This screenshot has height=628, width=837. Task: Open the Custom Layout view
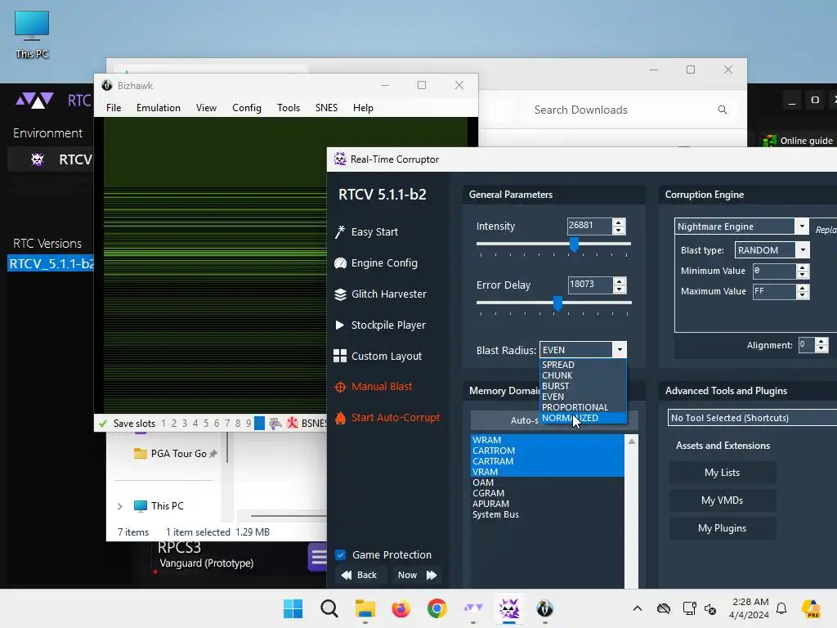click(x=378, y=356)
